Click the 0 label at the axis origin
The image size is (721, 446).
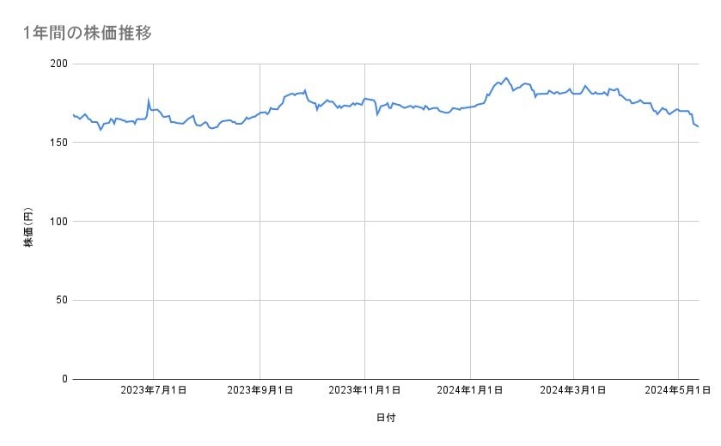pyautogui.click(x=65, y=379)
